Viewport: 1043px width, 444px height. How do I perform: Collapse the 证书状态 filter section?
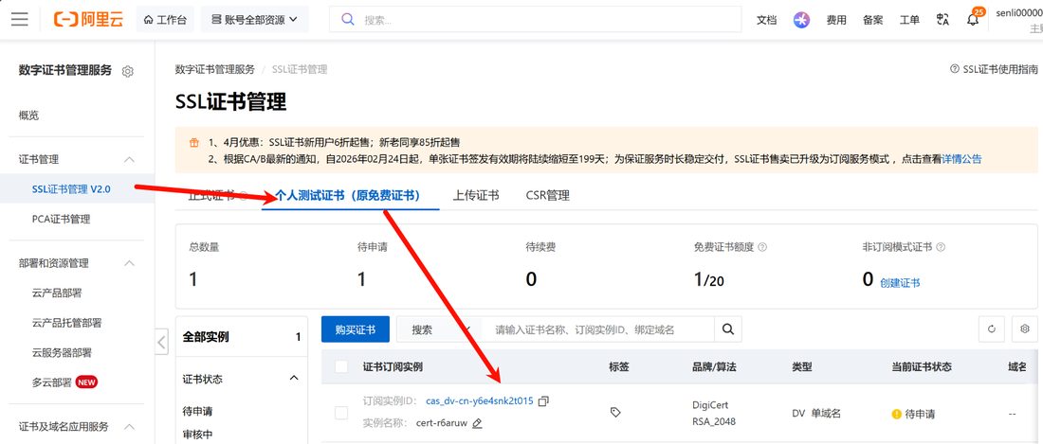tap(294, 379)
